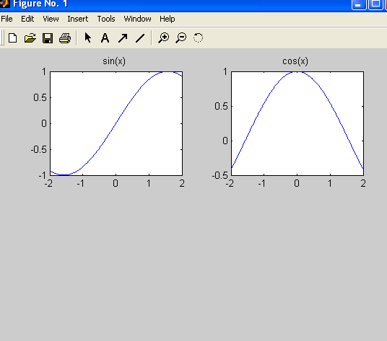Open the File menu
The width and height of the screenshot is (387, 341).
pyautogui.click(x=6, y=19)
